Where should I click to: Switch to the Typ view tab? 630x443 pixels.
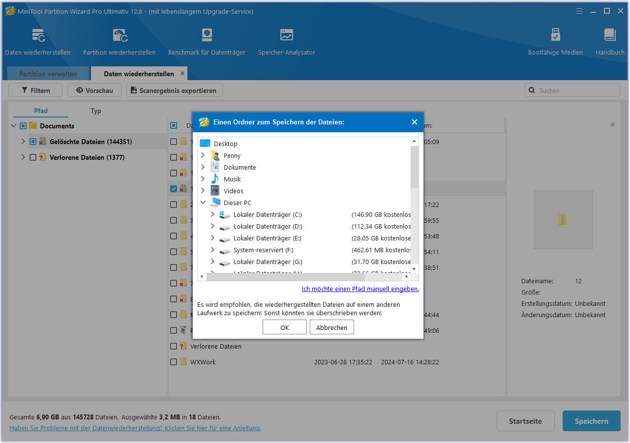pos(96,111)
